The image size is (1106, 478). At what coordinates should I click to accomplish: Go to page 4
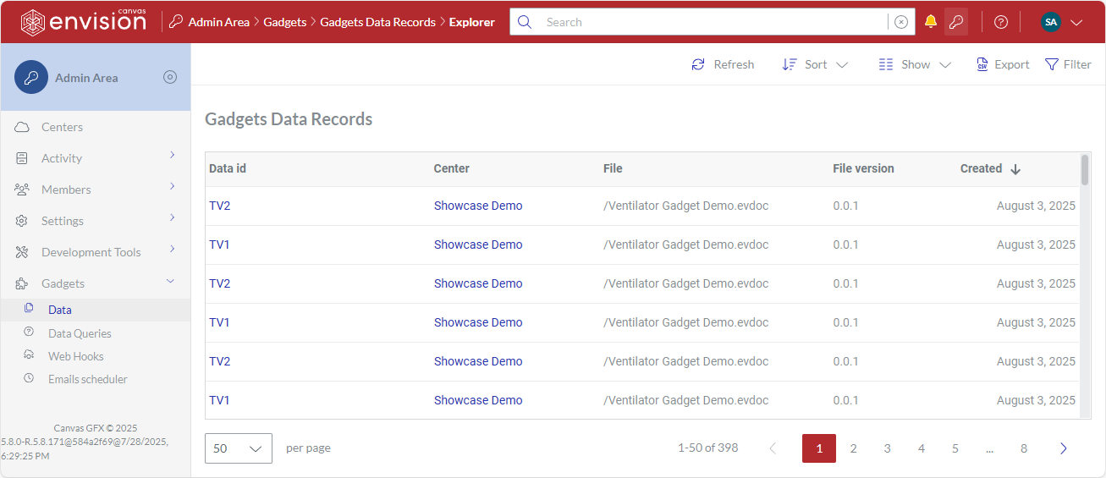pos(922,448)
